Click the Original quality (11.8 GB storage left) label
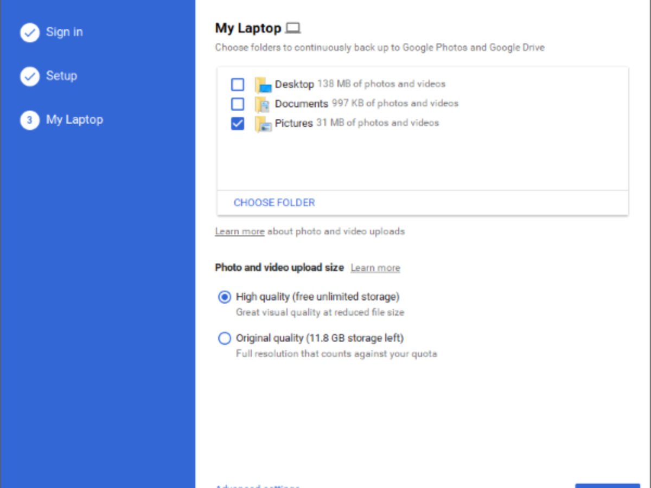Viewport: 651px width, 488px height. (320, 338)
